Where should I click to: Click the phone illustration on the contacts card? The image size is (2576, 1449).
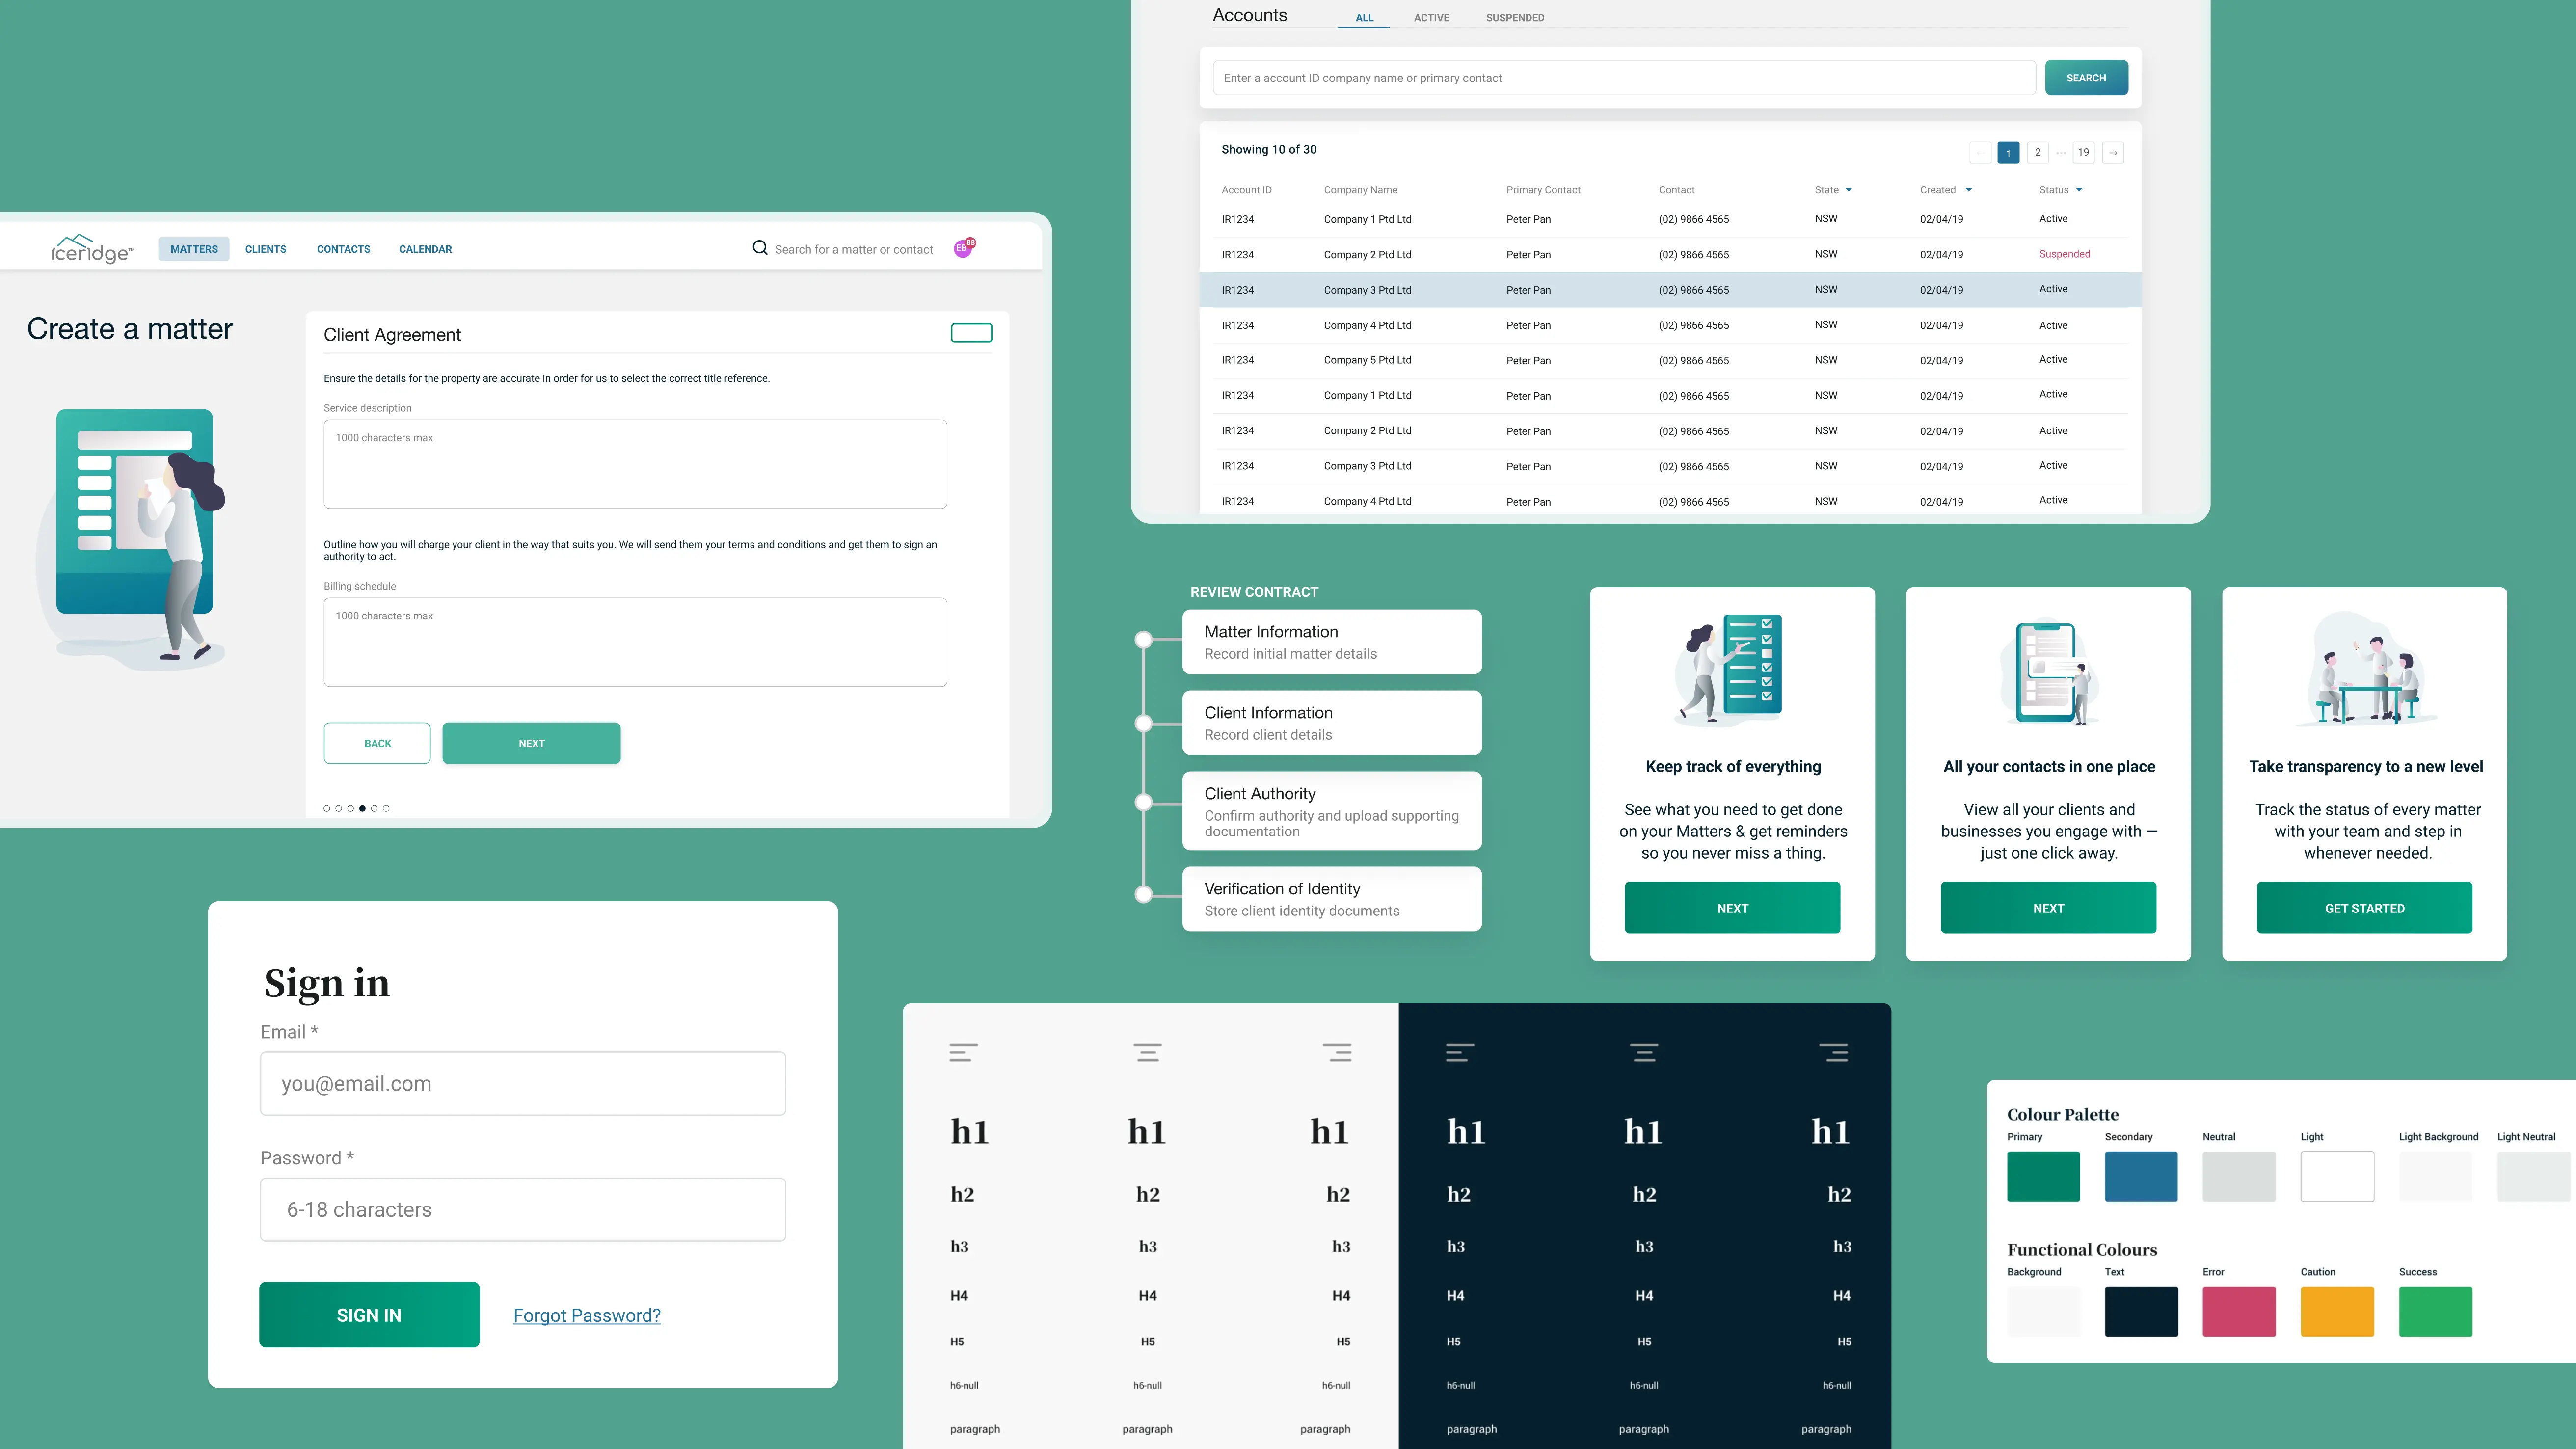pos(2049,672)
